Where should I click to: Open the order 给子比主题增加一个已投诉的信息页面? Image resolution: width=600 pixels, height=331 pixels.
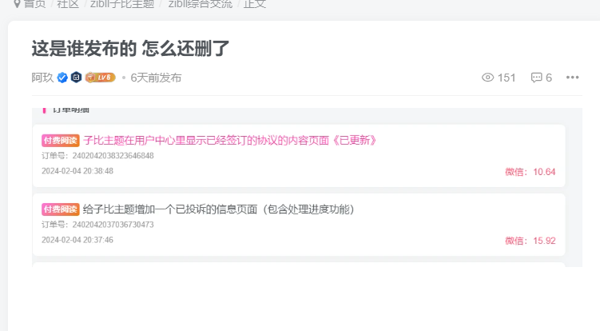coord(218,209)
